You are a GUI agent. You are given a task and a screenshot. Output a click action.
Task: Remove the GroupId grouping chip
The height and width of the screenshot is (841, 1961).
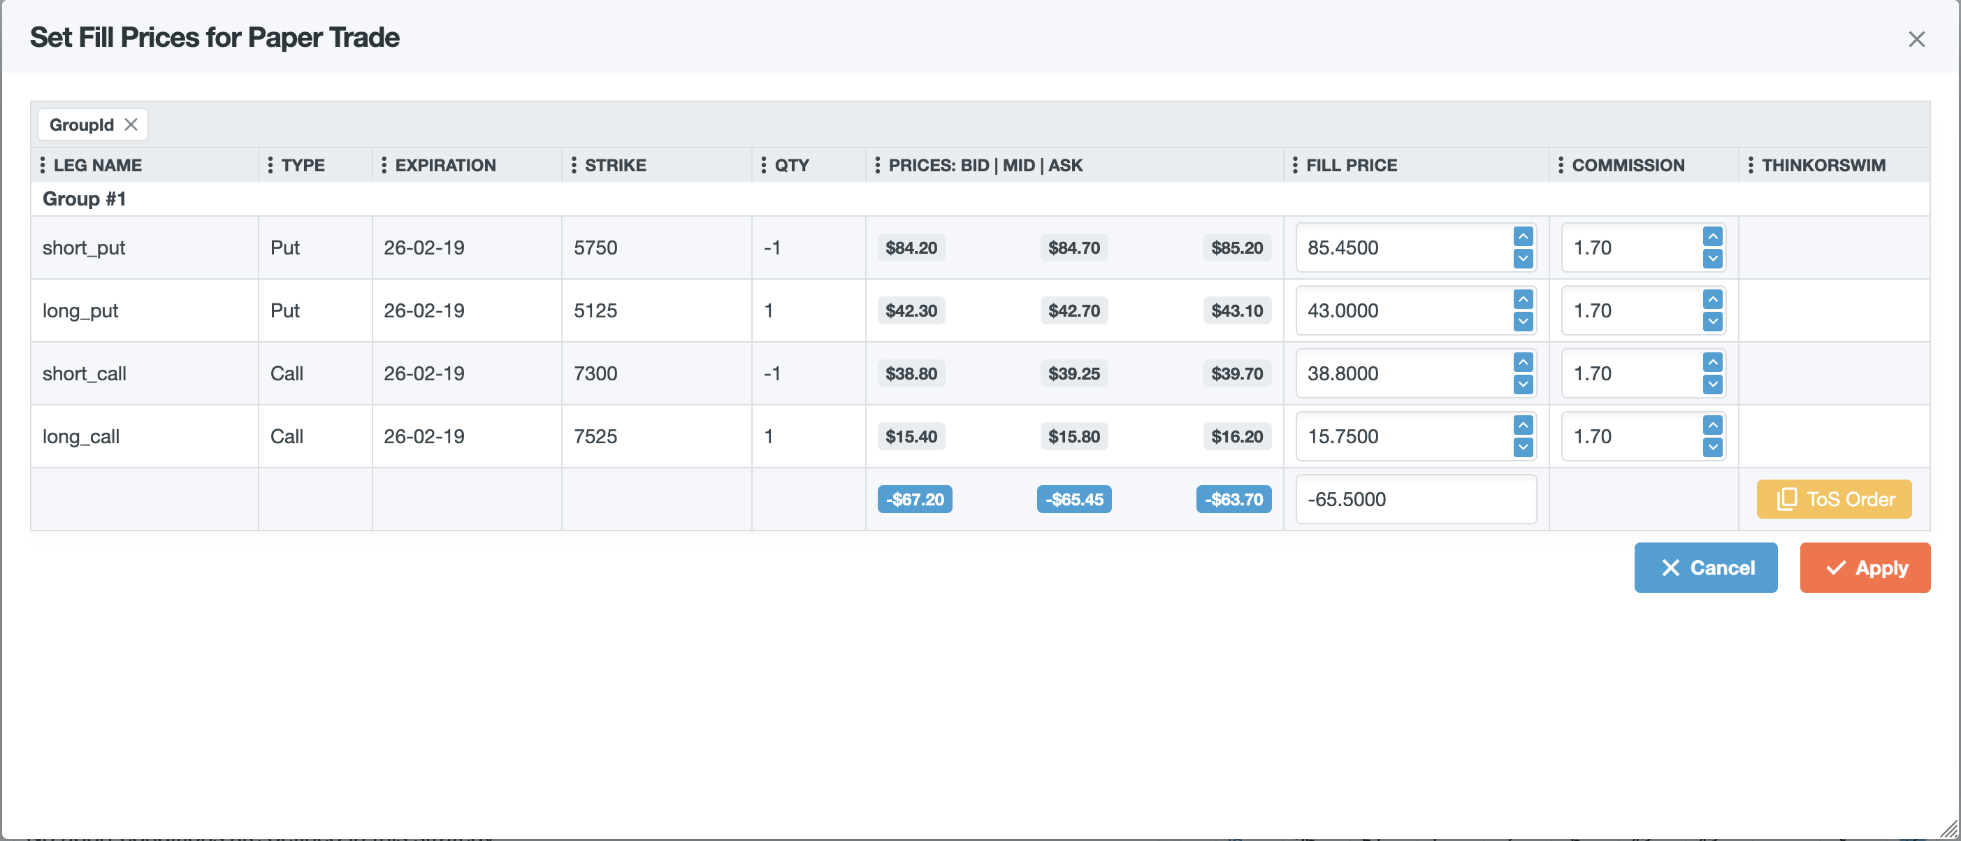point(131,124)
